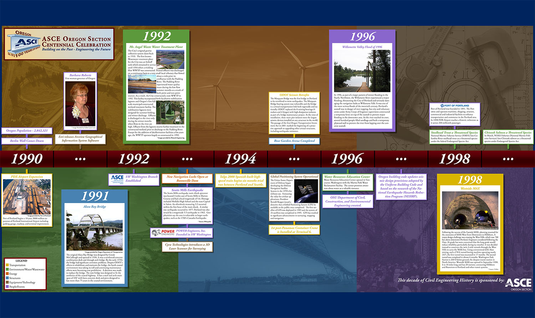Click the "Water Resources Education Center" title

[x=347, y=176]
